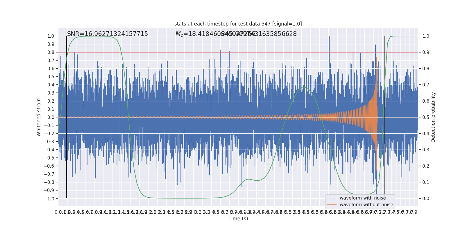The width and height of the screenshot is (465, 232).
Task: Click the red horizontal threshold line
Action: pos(238,52)
